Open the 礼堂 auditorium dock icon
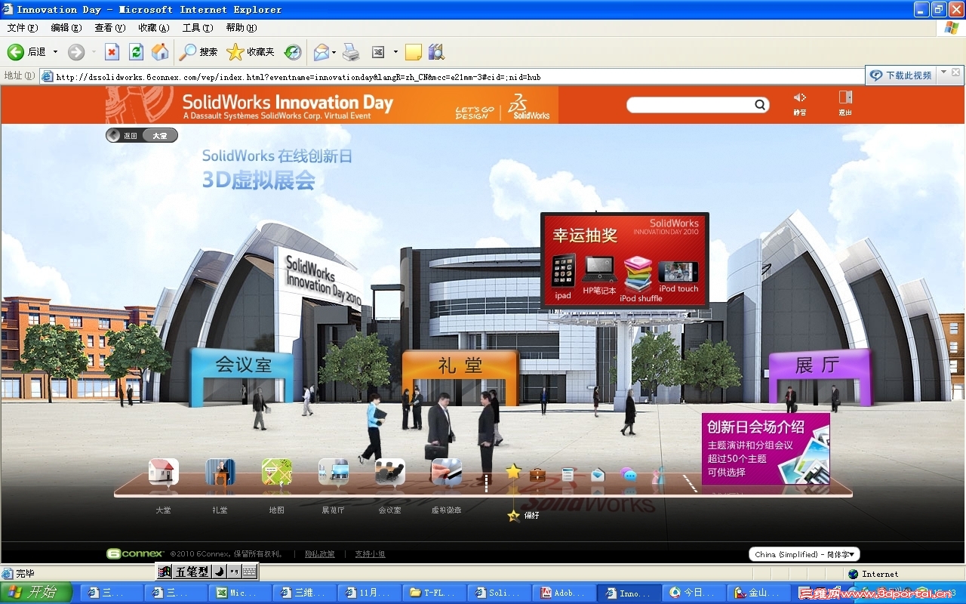 click(x=220, y=472)
